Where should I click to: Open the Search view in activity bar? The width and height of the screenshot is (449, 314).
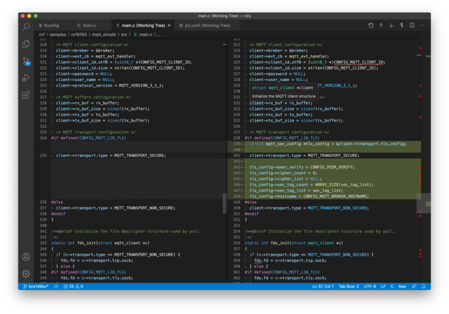point(26,27)
